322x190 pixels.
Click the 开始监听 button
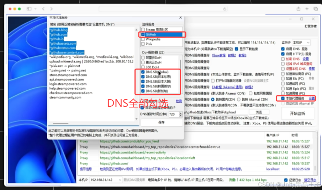point(297,113)
